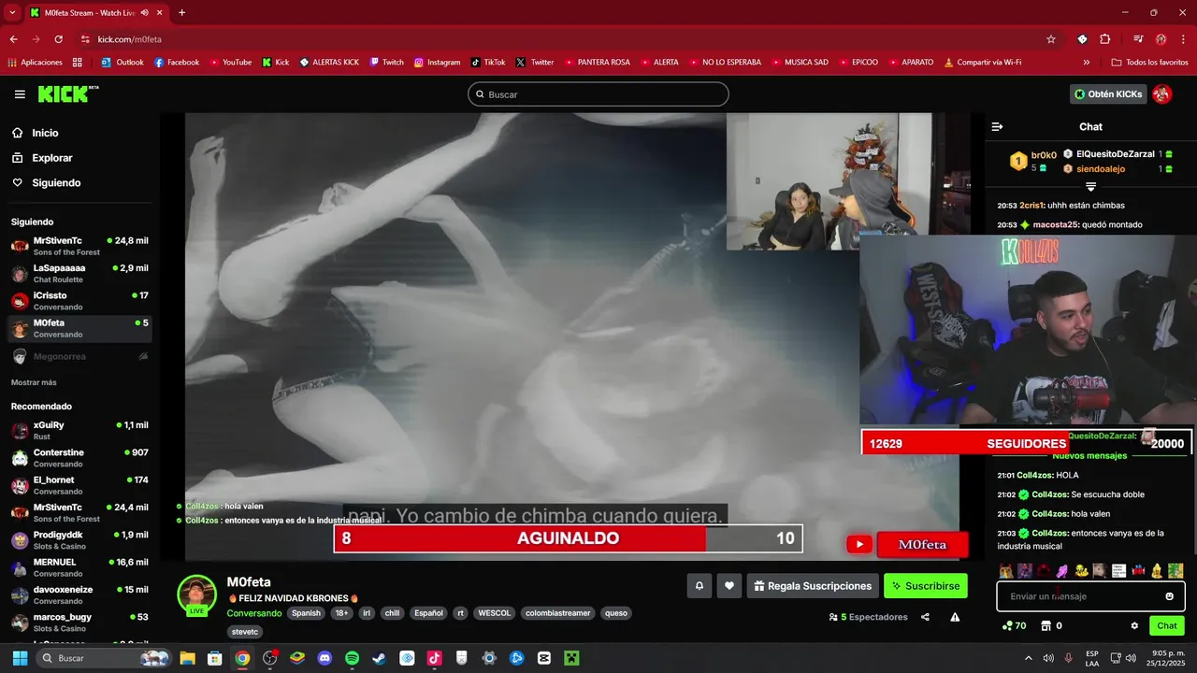
Task: Click the Obtén KICKs button
Action: (1108, 94)
